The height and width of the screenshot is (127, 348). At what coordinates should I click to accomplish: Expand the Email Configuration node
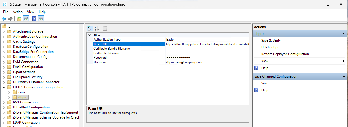coord(4,67)
